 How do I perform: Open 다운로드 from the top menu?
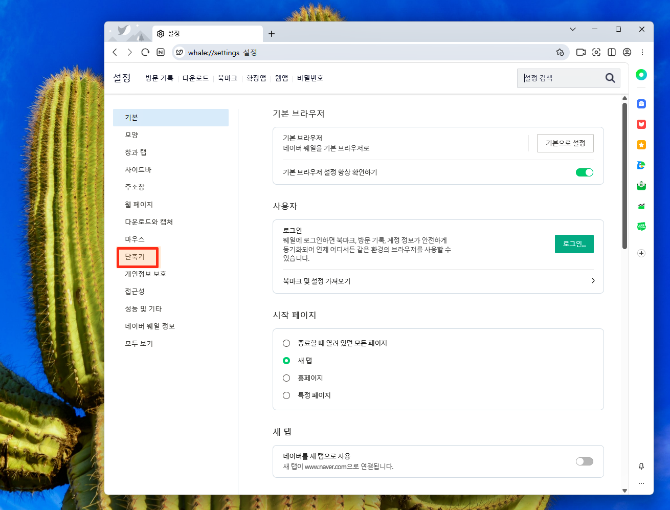pos(195,78)
